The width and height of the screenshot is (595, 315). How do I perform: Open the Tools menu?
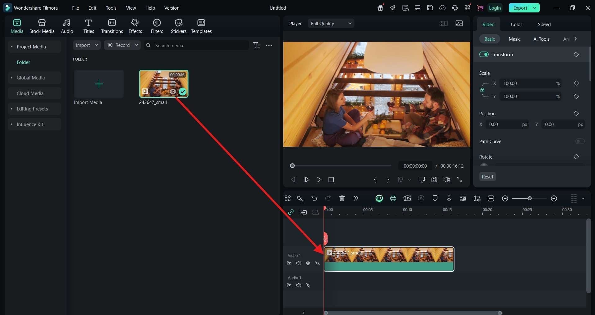pos(111,8)
